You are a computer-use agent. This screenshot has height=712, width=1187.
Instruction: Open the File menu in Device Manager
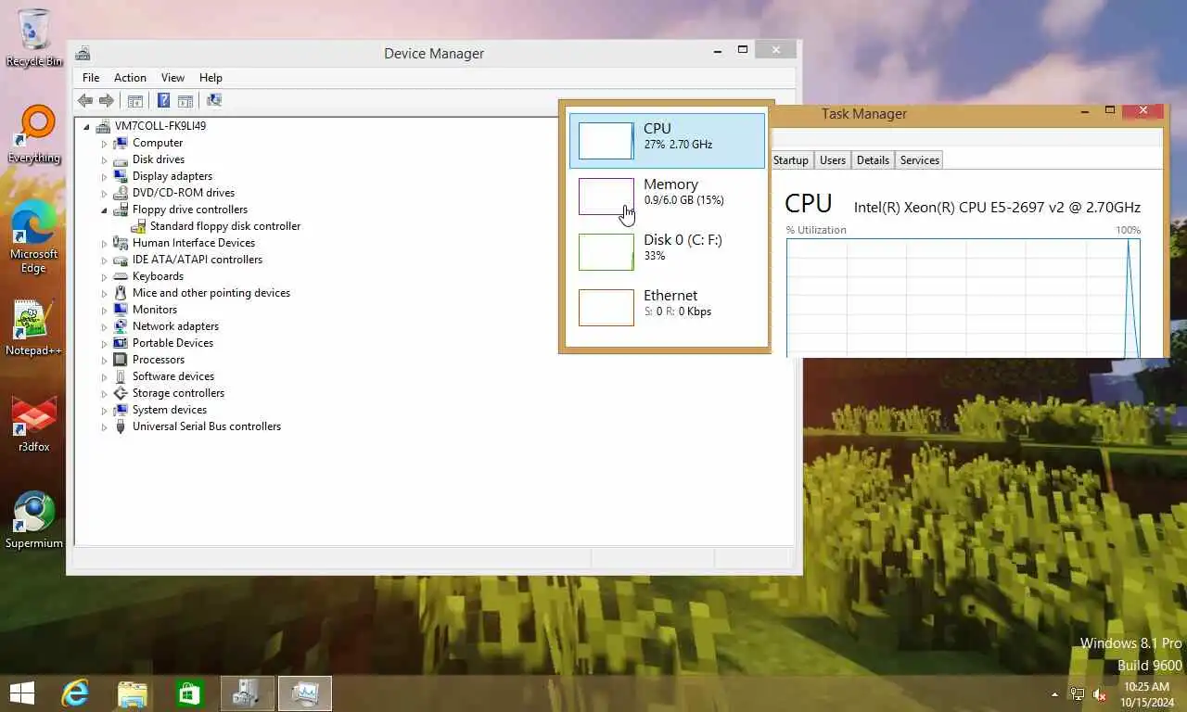(91, 78)
